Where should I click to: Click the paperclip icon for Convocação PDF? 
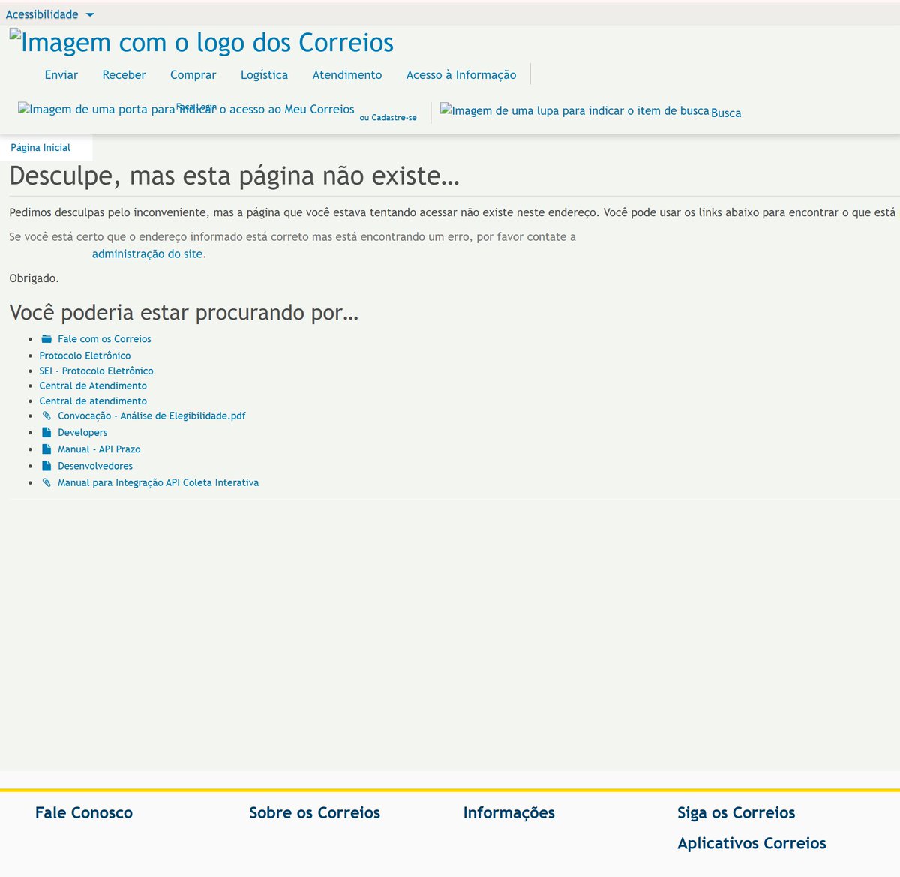pyautogui.click(x=46, y=416)
